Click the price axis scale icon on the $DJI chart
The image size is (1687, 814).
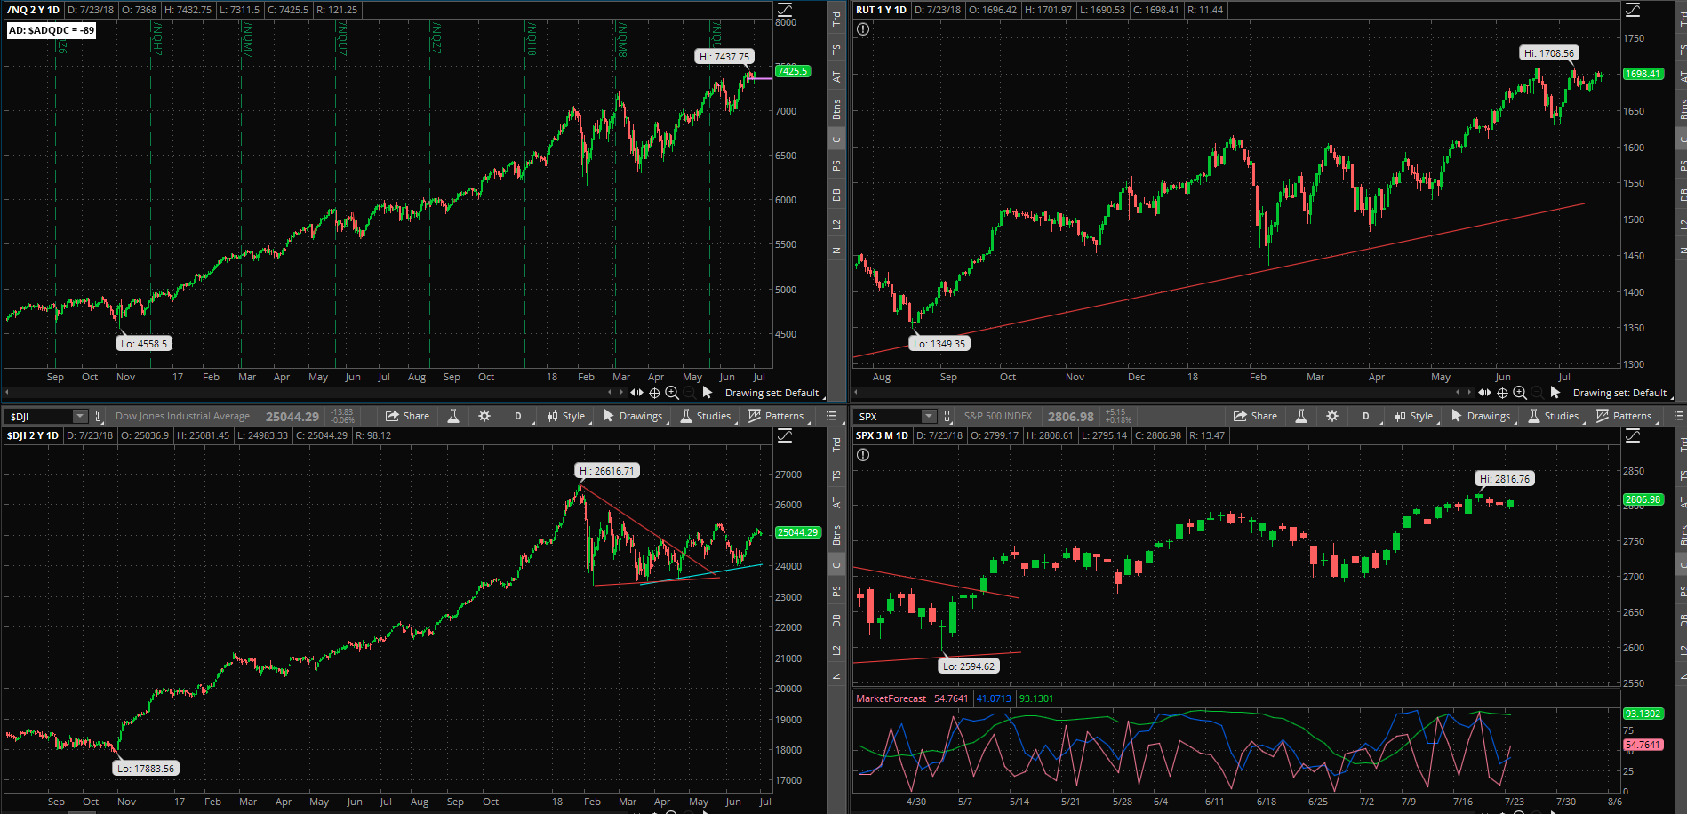pos(785,435)
